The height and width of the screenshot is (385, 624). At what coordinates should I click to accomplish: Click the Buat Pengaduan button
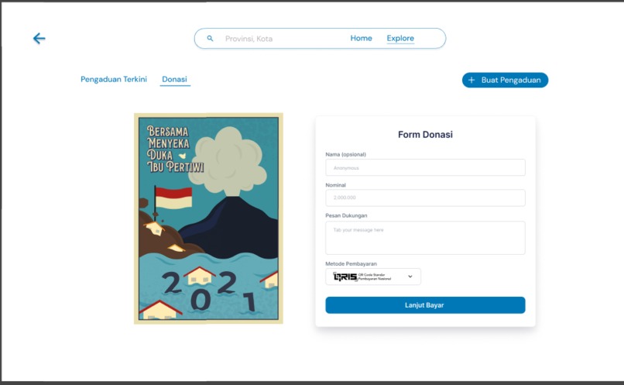pyautogui.click(x=505, y=80)
